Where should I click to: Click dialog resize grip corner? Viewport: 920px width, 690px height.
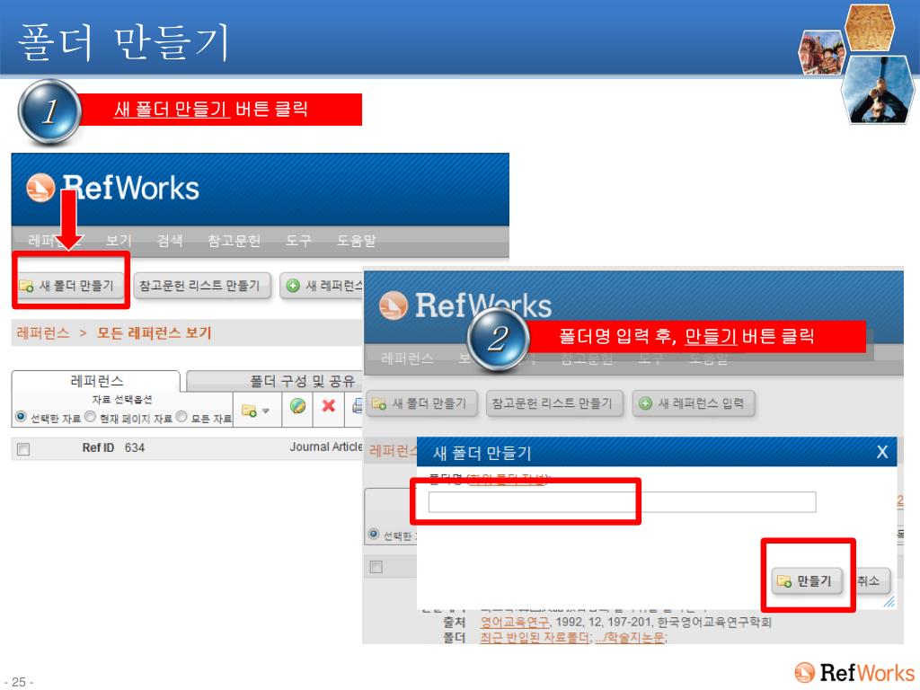[889, 602]
